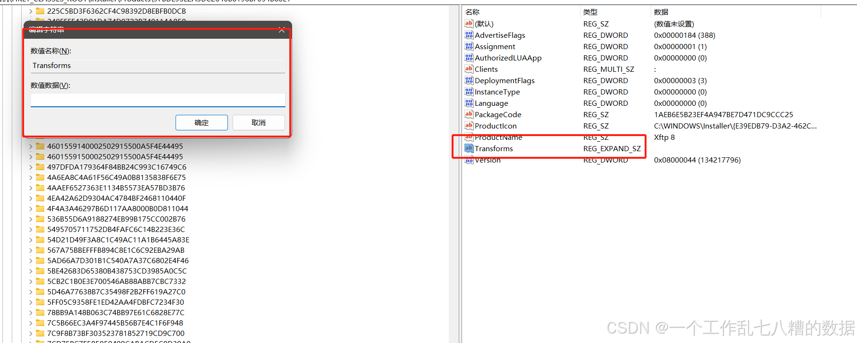The width and height of the screenshot is (857, 343).
Task: Expand key 5CB2C1B0E3E700546AB88ABB7CBC7332
Action: click(x=31, y=281)
